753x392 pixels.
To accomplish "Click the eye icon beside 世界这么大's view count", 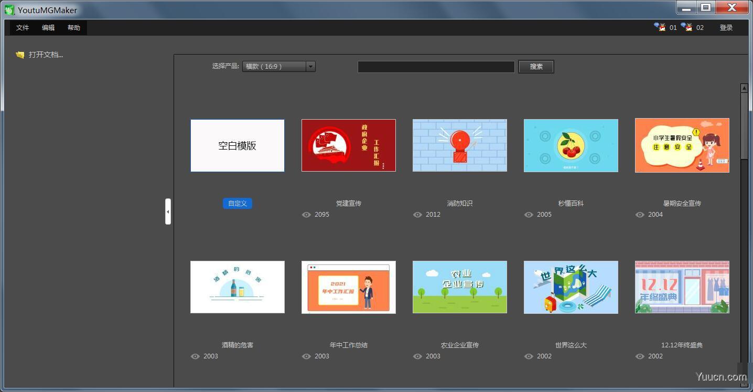I will pyautogui.click(x=529, y=356).
